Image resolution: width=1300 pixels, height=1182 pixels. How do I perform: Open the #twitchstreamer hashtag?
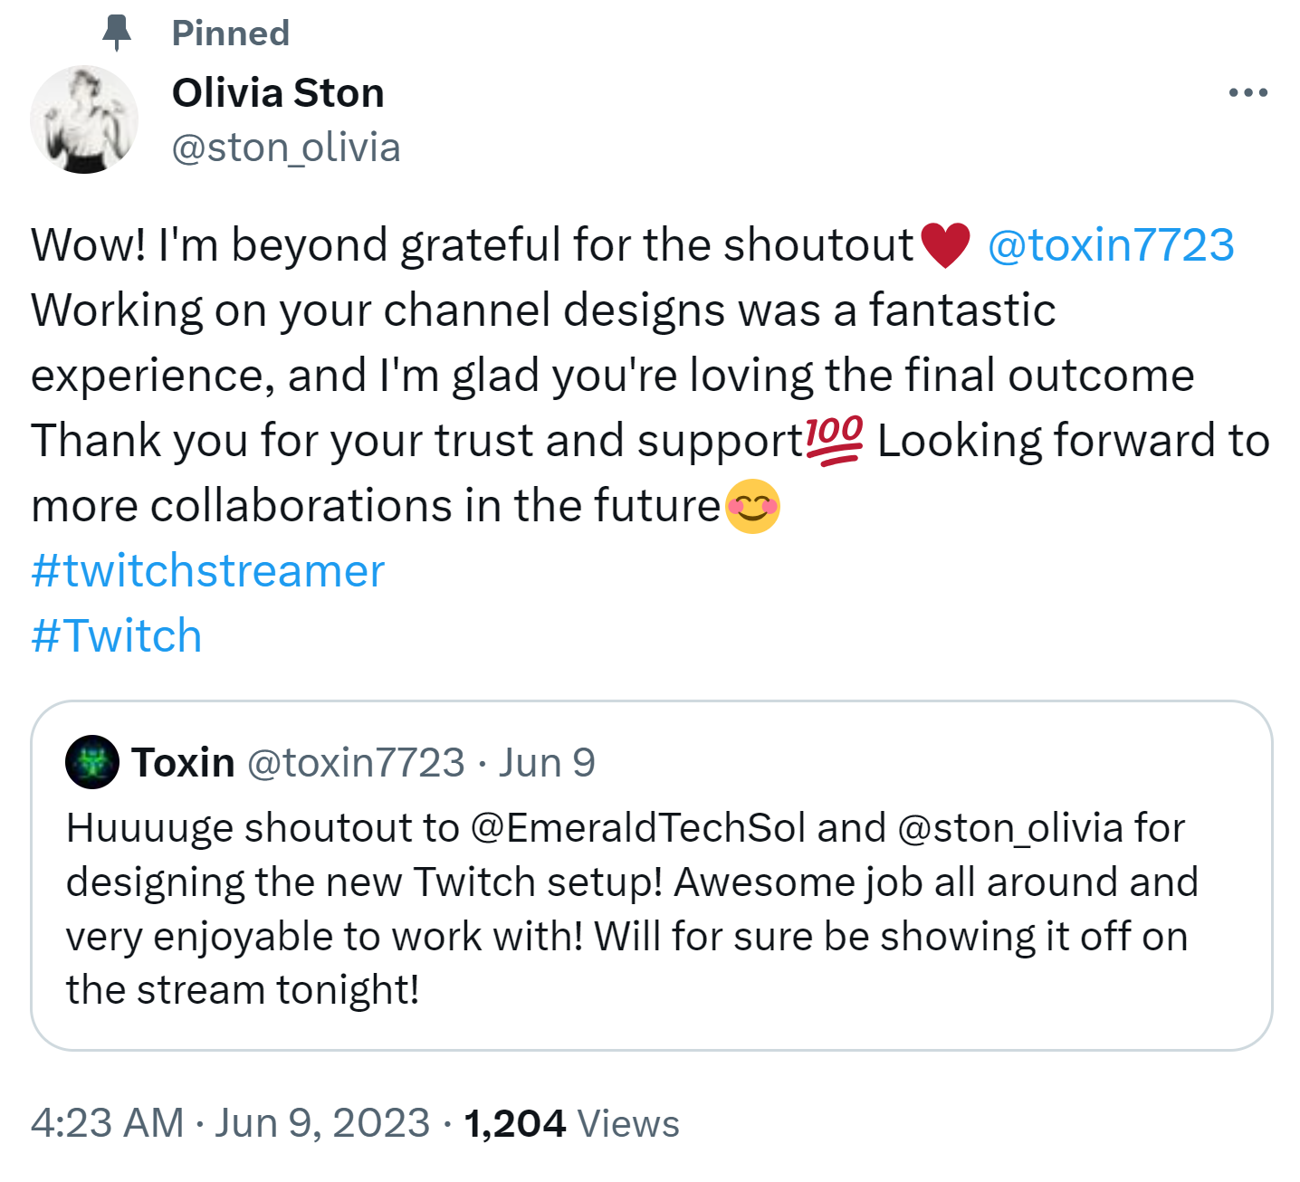[208, 571]
